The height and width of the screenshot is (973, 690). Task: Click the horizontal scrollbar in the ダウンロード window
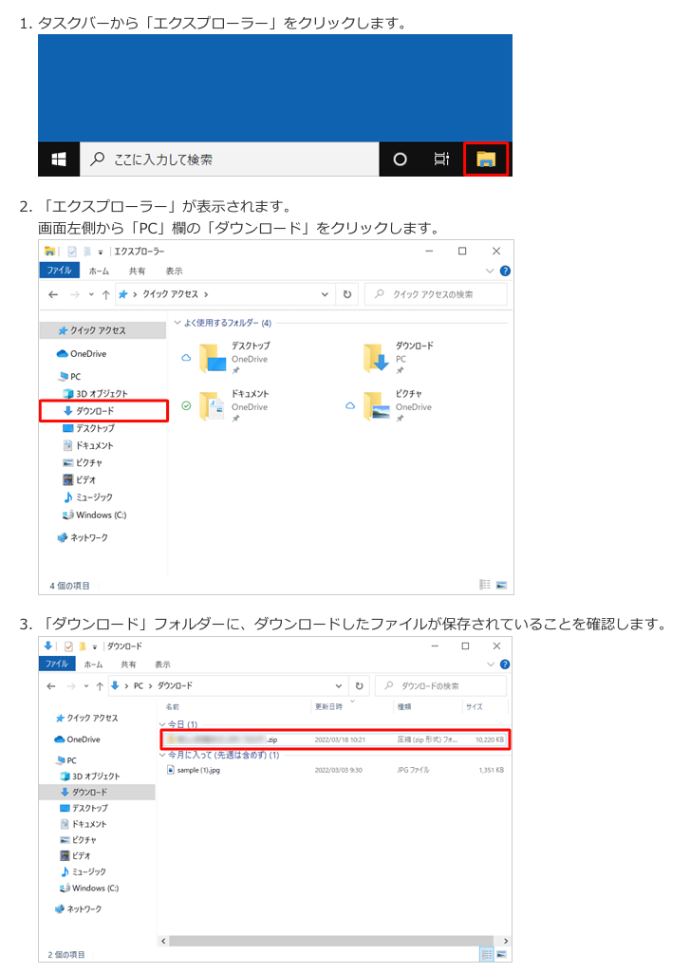click(x=331, y=942)
